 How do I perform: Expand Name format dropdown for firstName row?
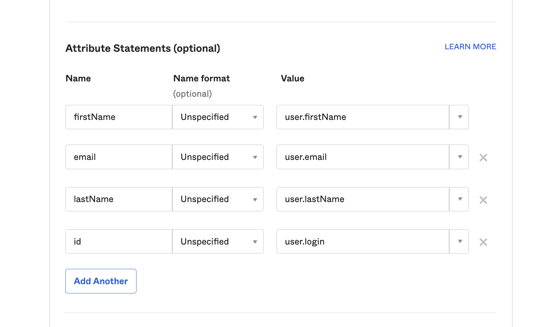point(218,117)
